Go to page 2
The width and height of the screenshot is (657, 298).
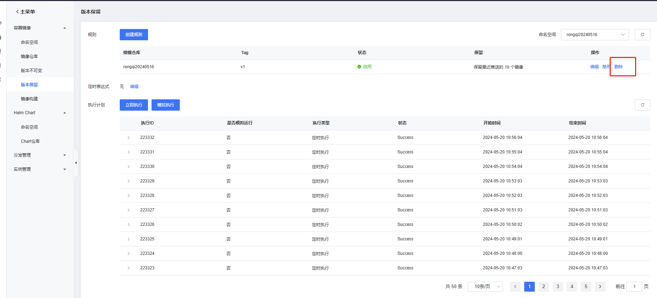[x=543, y=287]
